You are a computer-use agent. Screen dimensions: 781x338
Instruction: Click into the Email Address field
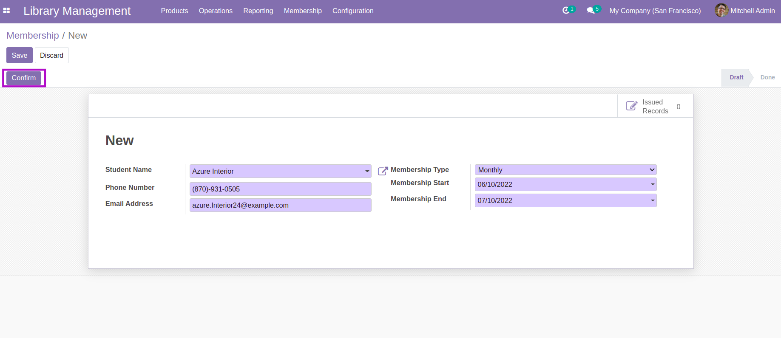(x=281, y=205)
